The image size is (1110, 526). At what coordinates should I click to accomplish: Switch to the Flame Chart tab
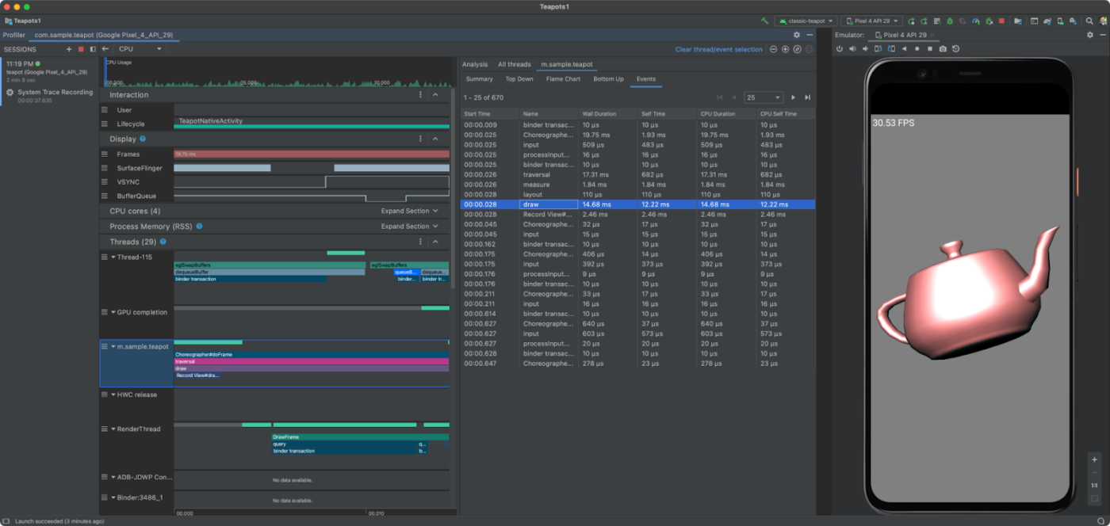[x=563, y=79]
